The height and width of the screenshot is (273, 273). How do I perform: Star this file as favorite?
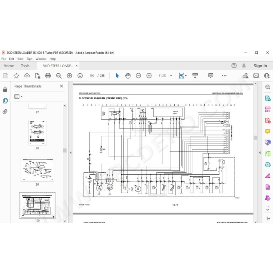tap(16, 76)
